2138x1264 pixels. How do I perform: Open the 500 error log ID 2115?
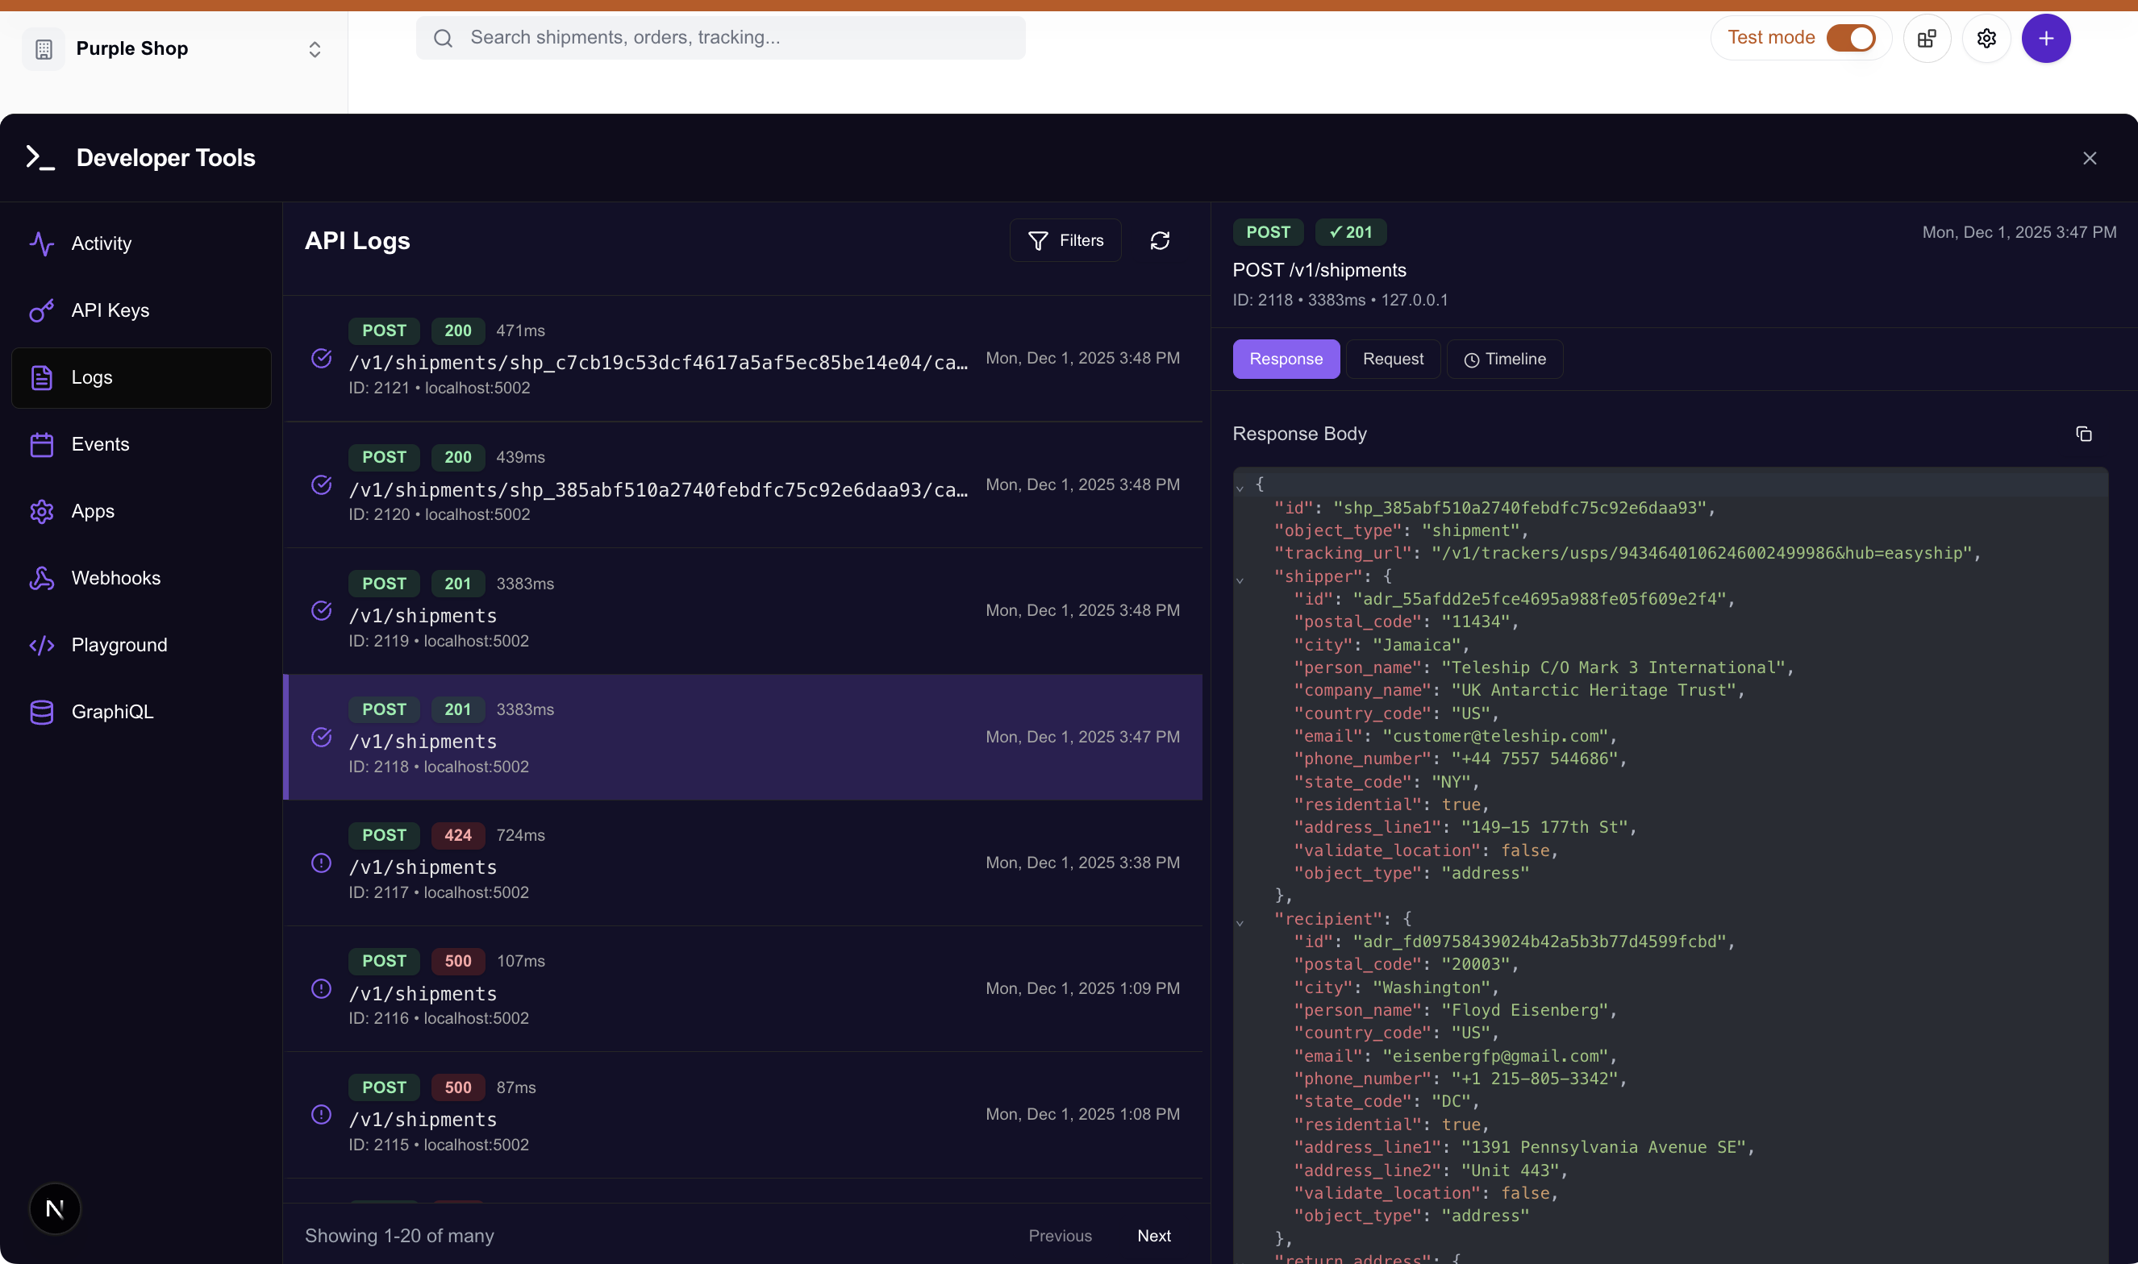point(742,1115)
